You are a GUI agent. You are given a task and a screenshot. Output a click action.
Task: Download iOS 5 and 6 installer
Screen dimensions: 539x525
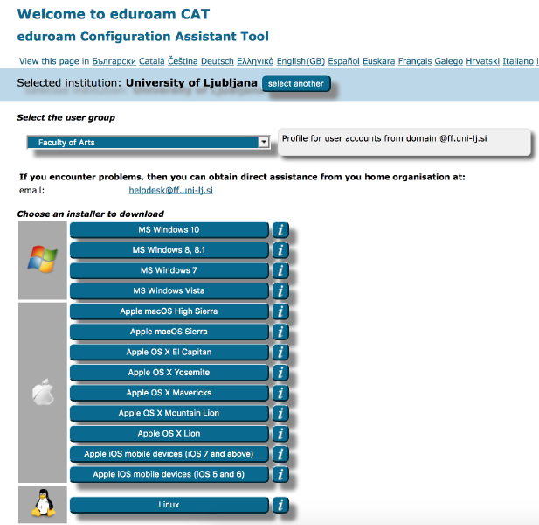pos(169,474)
